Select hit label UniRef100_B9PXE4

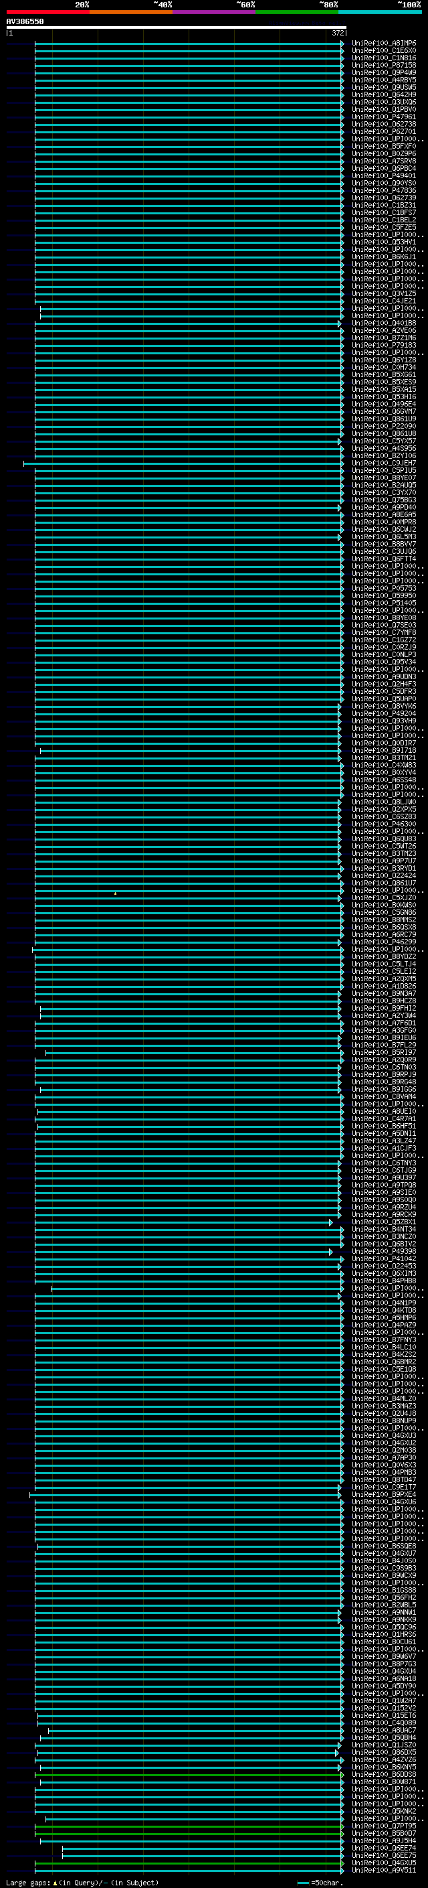click(383, 1494)
